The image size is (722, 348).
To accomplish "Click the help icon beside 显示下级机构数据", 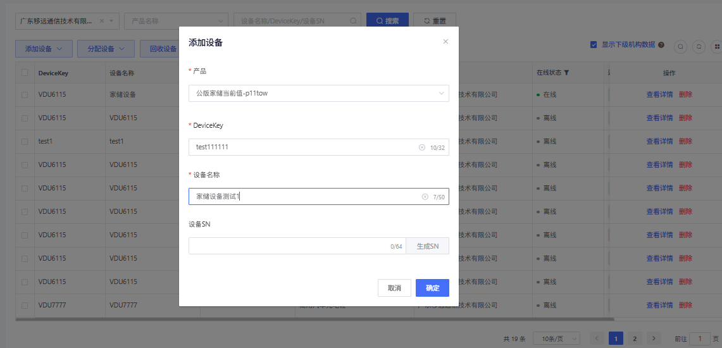I will pyautogui.click(x=661, y=45).
